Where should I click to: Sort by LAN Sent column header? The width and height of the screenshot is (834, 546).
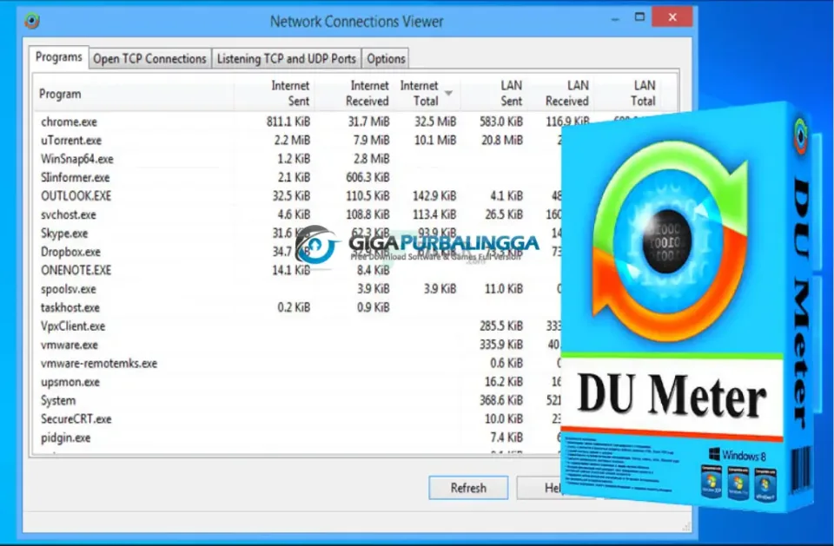(x=493, y=94)
